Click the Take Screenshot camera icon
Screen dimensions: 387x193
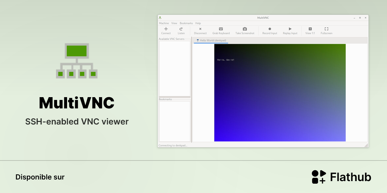click(x=245, y=29)
